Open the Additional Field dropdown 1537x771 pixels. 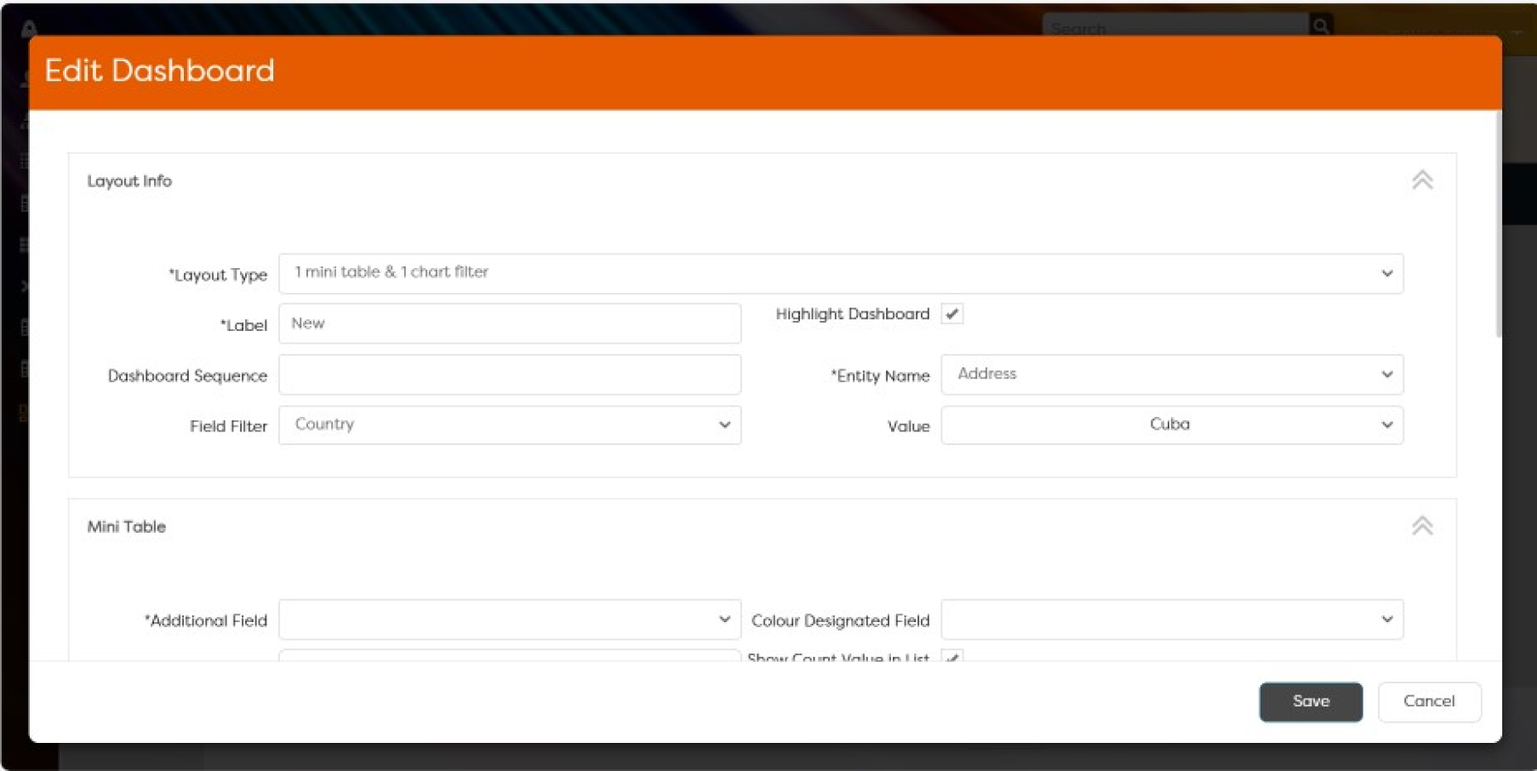(510, 620)
